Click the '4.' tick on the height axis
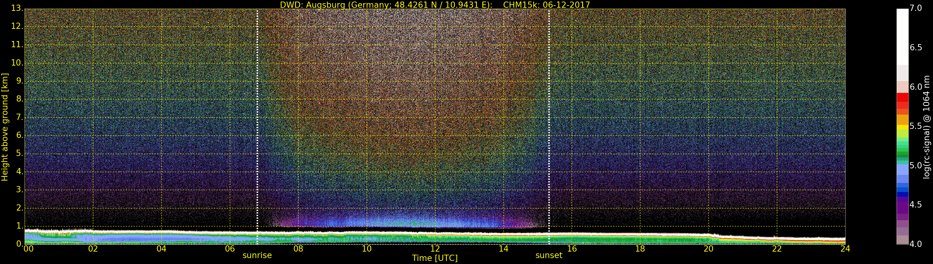 (19, 171)
